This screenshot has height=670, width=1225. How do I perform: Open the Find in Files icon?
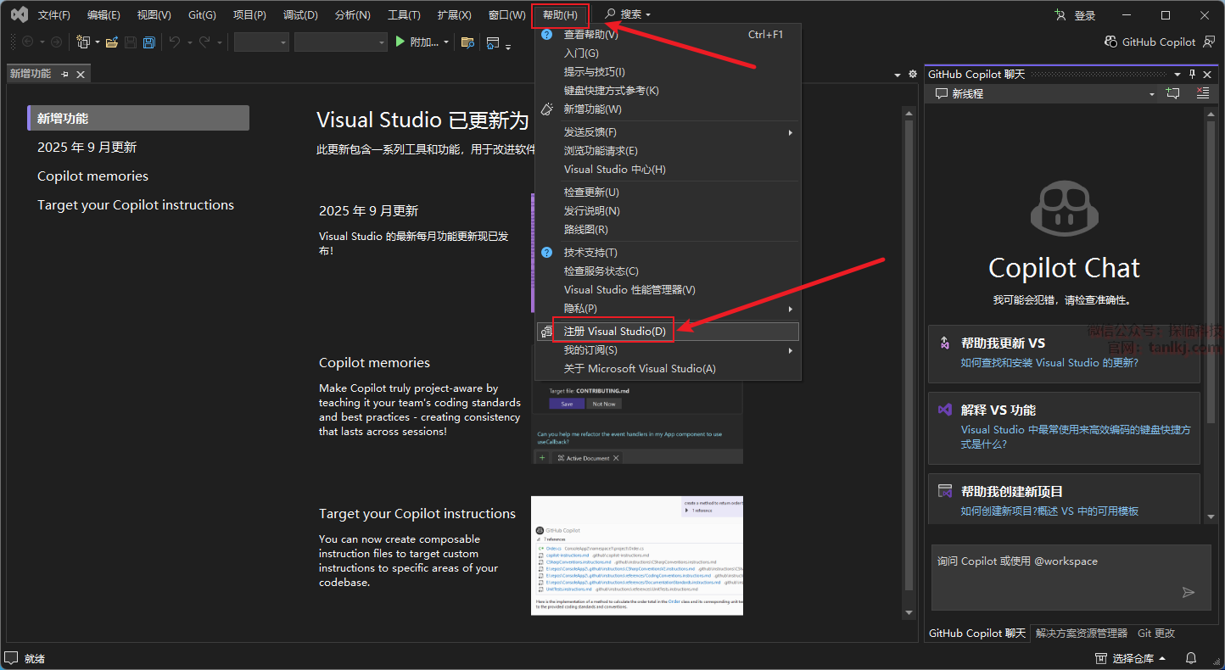pyautogui.click(x=467, y=42)
